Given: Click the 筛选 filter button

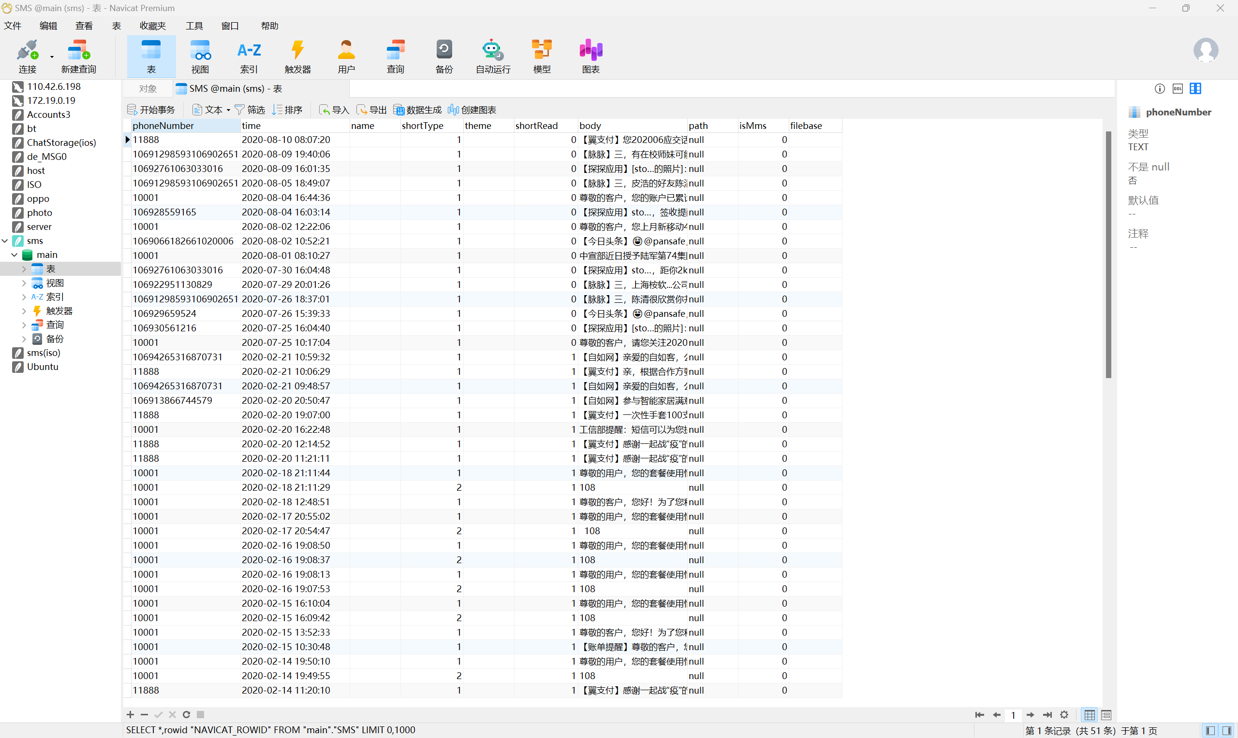Looking at the screenshot, I should [250, 110].
